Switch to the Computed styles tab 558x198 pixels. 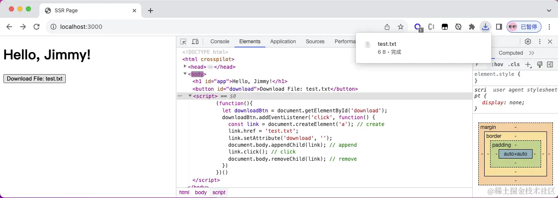pos(511,53)
